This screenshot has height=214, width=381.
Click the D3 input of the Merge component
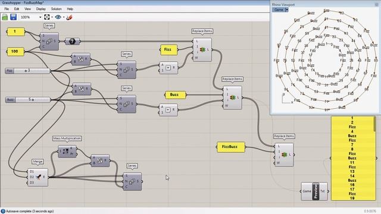click(32, 182)
